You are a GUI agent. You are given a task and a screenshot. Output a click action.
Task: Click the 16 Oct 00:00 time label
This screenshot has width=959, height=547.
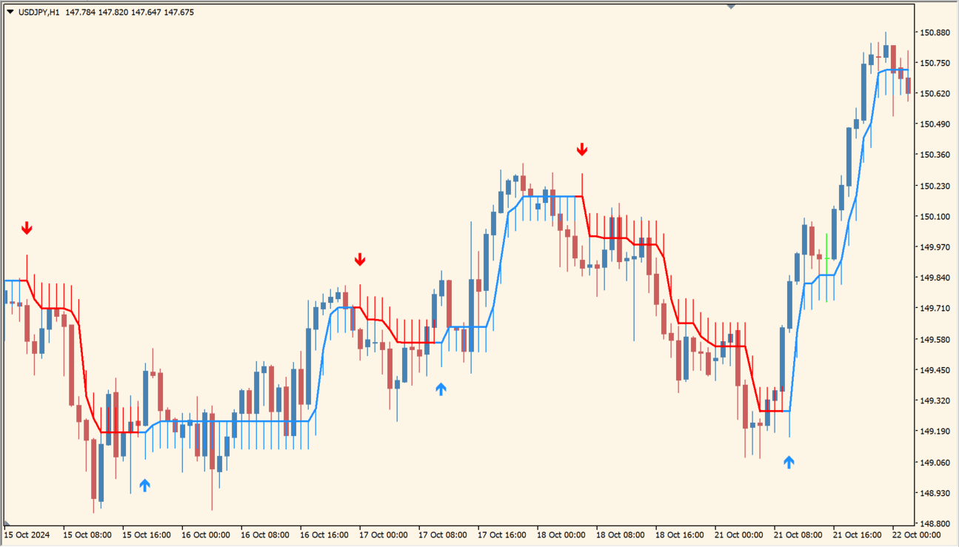pos(206,534)
